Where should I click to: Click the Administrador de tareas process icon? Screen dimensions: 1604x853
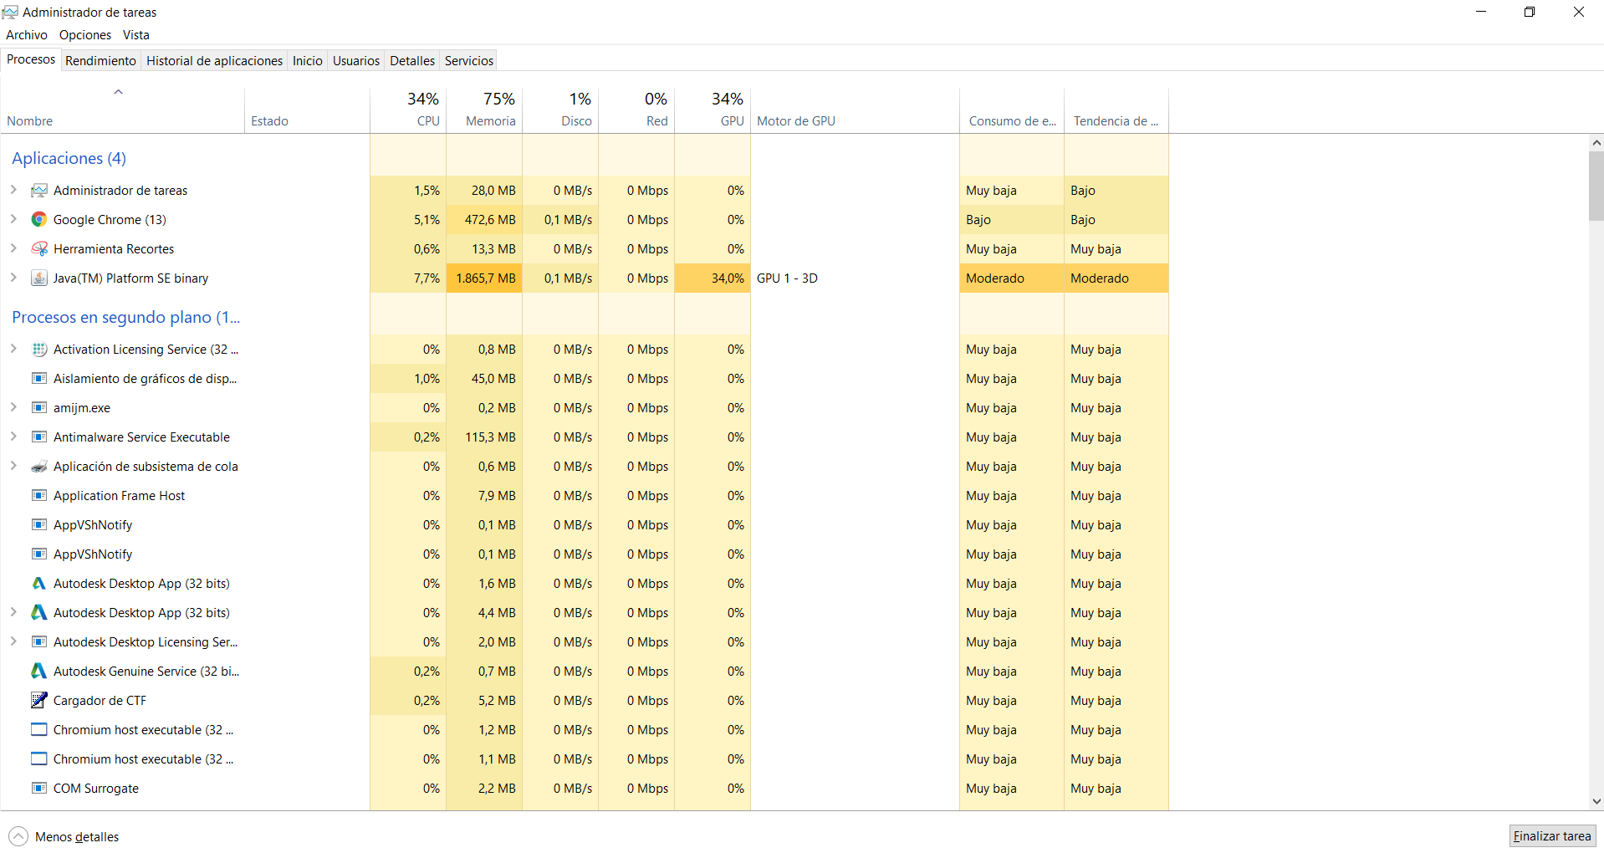point(38,191)
